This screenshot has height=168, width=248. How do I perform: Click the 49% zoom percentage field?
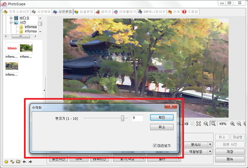[223, 124]
